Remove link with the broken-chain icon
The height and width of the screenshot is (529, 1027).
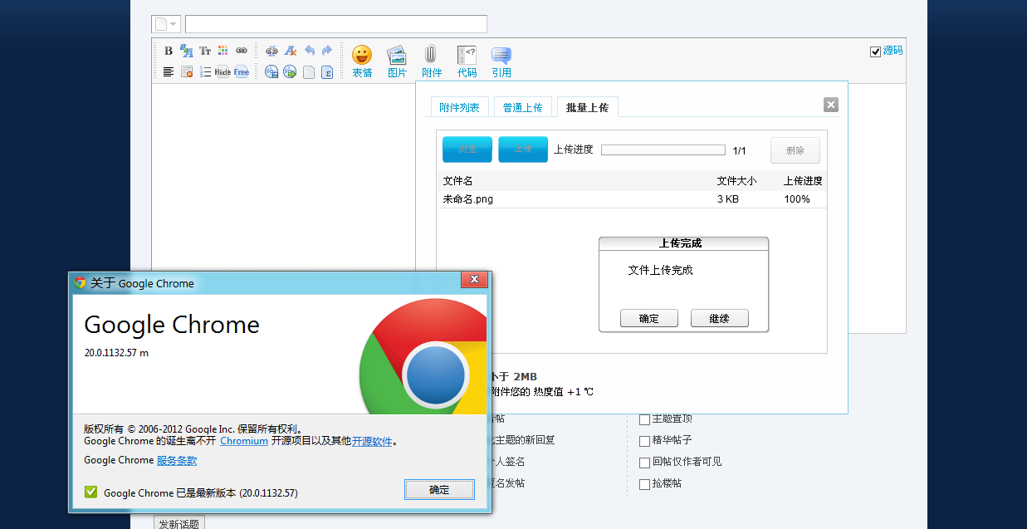[271, 51]
